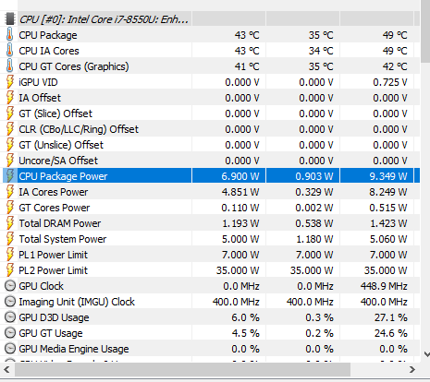This screenshot has width=430, height=382.
Task: Select the iGPU VID row label
Action: point(38,82)
